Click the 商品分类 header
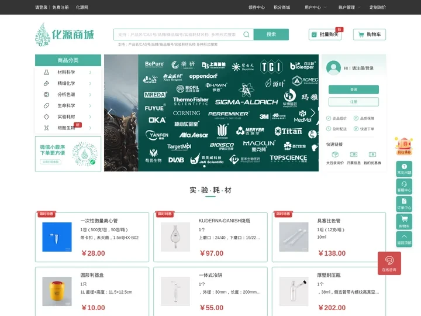Viewport: 421px width, 316px height. coord(68,60)
